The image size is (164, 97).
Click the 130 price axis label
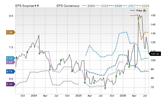153,34
